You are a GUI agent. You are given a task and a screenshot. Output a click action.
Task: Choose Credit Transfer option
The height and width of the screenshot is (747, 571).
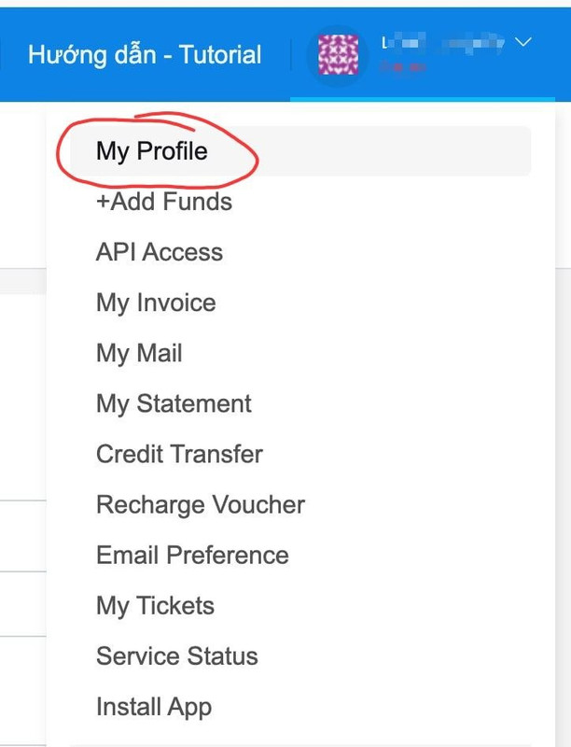pos(179,454)
